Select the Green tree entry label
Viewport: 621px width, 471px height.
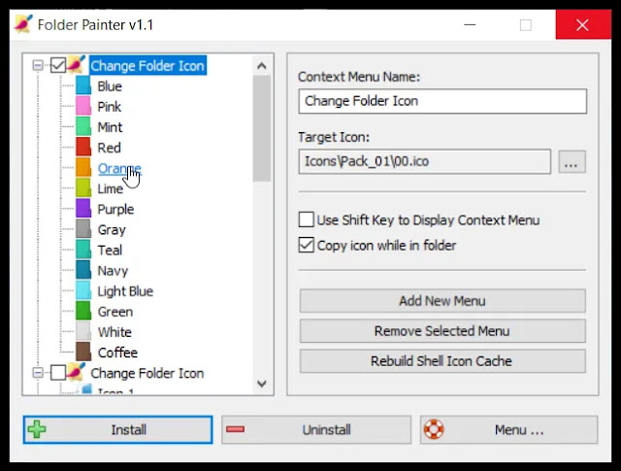pyautogui.click(x=115, y=312)
